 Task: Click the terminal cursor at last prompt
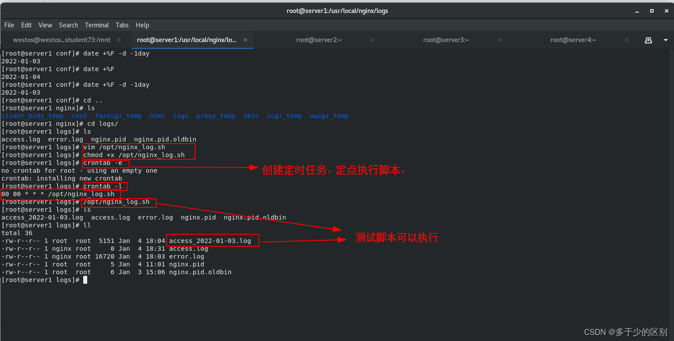pyautogui.click(x=85, y=280)
